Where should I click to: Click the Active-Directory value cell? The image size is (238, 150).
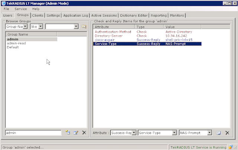[178, 32]
